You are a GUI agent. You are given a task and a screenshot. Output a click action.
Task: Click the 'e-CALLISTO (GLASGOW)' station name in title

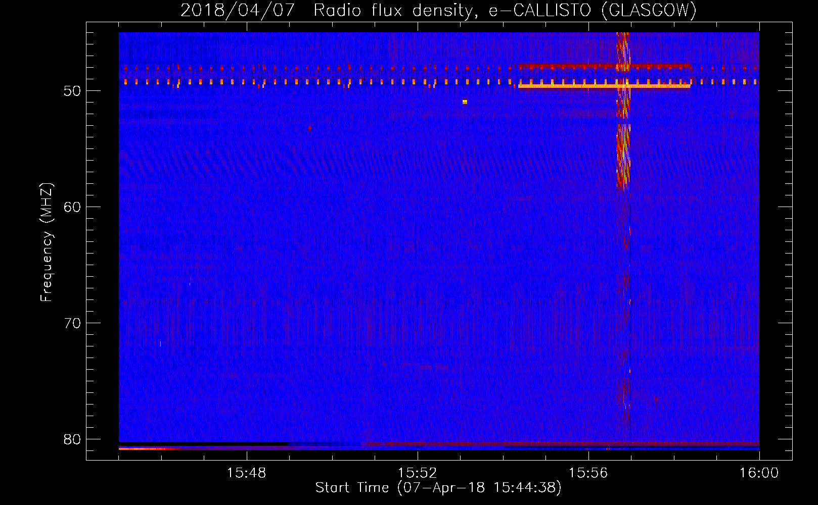point(593,10)
